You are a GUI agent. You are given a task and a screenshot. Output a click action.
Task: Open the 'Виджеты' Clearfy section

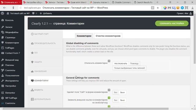pyautogui.click(x=45, y=90)
